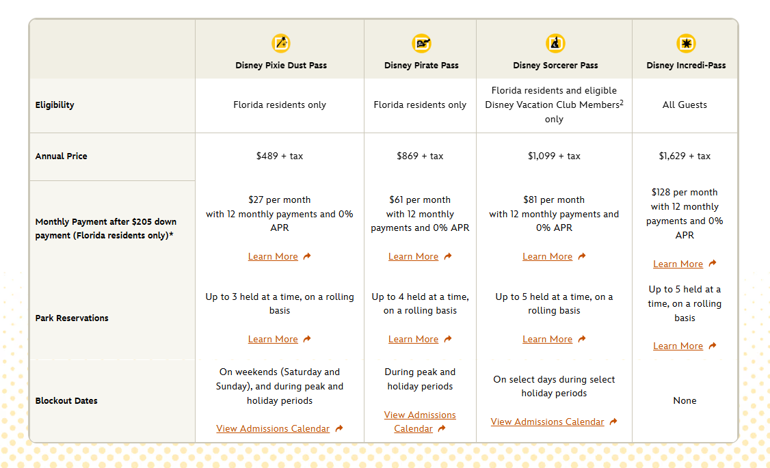Viewport: 770px width, 468px height.
Task: View Admissions Calendar for Disney Sorcerer Pass
Action: coord(547,422)
